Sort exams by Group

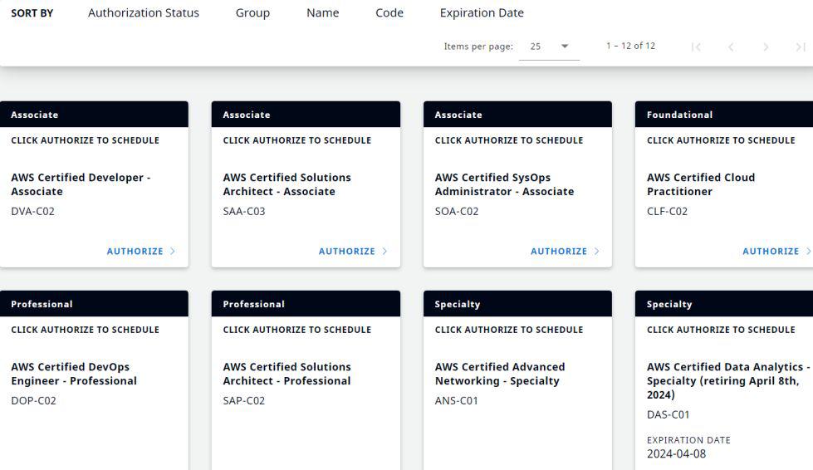pos(252,13)
